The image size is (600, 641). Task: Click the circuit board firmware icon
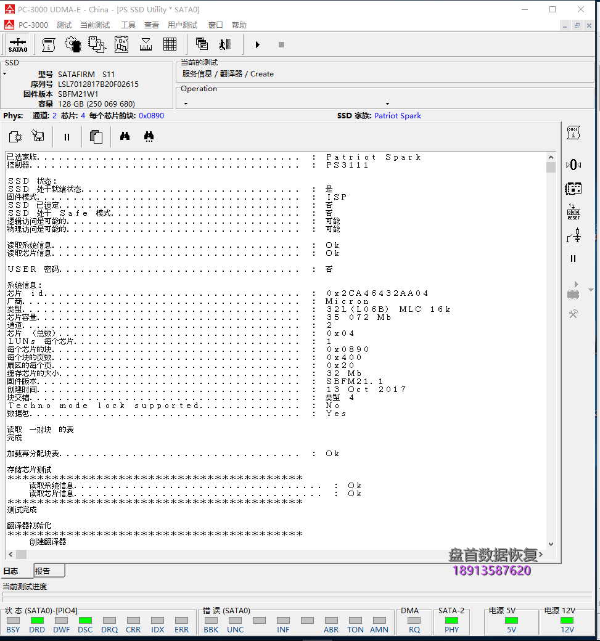pyautogui.click(x=121, y=44)
